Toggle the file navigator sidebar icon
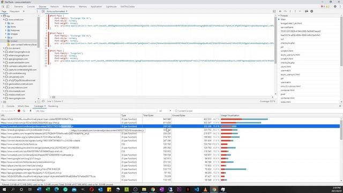The image size is (343, 193). 43,11
